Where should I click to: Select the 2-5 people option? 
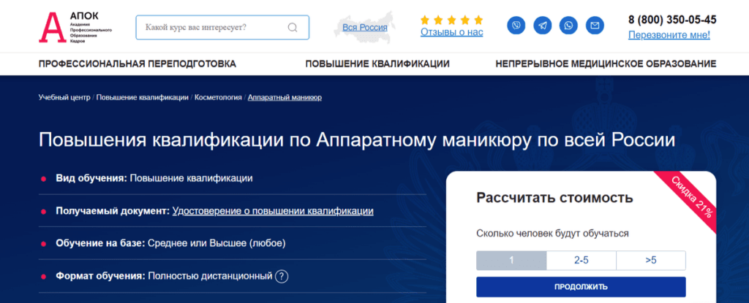(x=581, y=260)
